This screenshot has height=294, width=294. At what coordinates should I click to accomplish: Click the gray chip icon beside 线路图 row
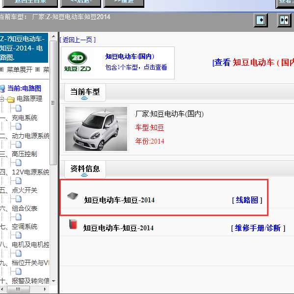[73, 196]
